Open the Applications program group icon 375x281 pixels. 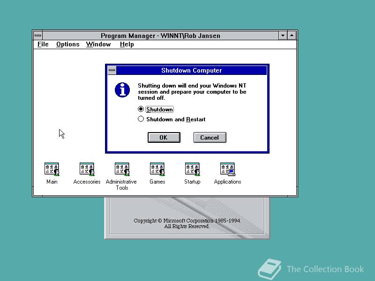point(227,169)
